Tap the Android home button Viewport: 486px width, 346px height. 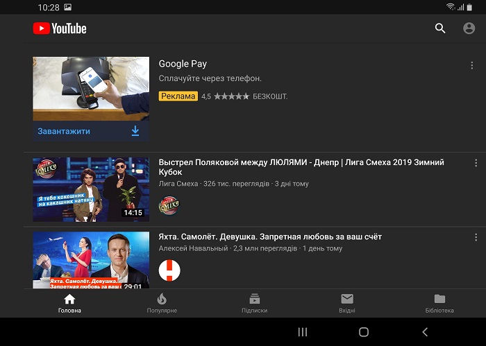[x=364, y=332]
